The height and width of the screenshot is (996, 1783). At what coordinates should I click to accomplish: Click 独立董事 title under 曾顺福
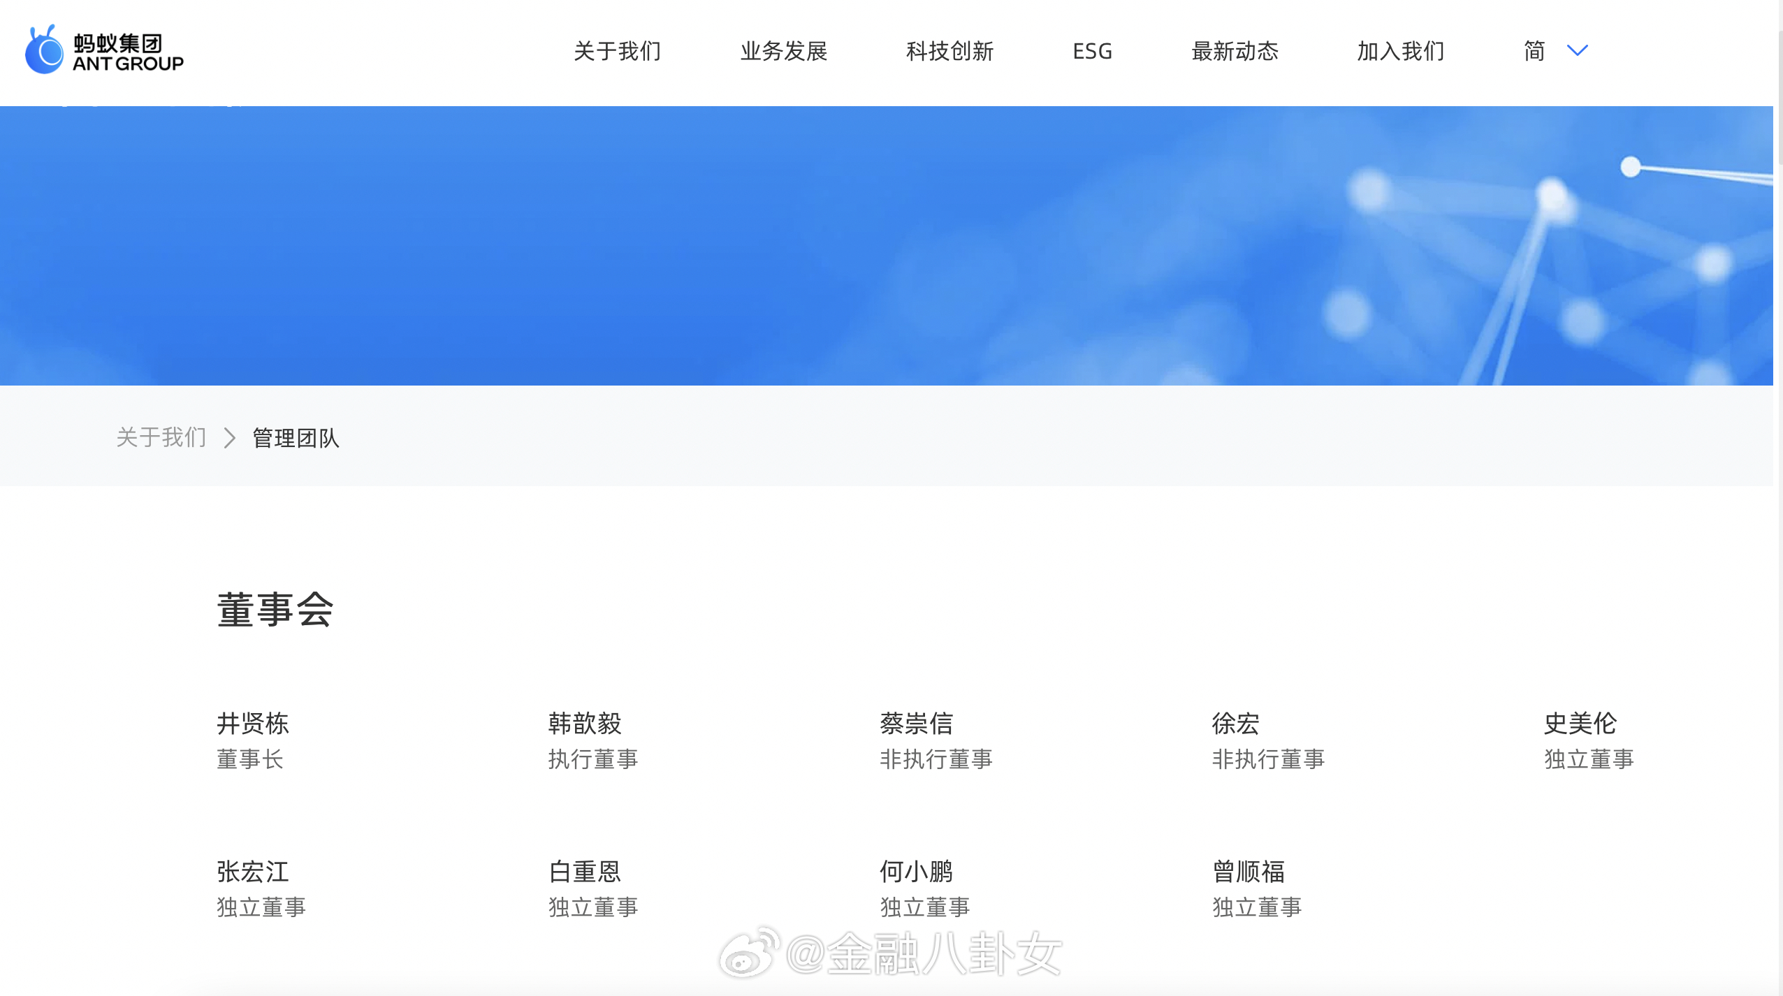[1256, 907]
